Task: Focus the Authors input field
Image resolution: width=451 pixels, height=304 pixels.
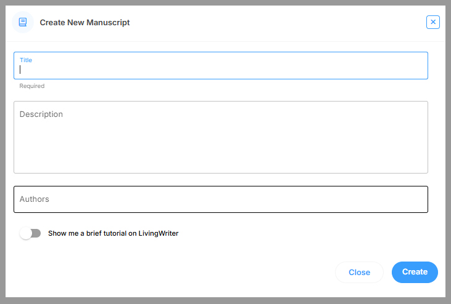Action: (221, 199)
